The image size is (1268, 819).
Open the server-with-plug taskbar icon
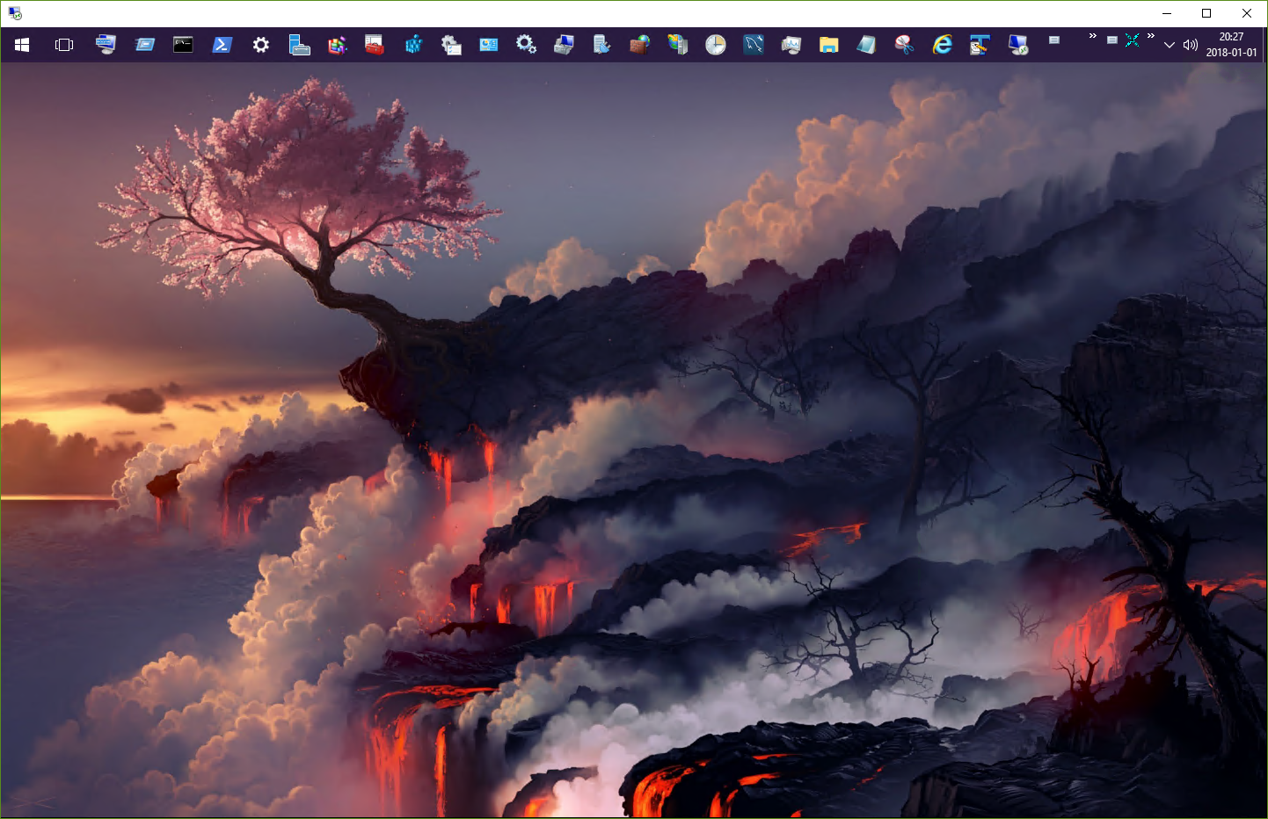pos(601,45)
